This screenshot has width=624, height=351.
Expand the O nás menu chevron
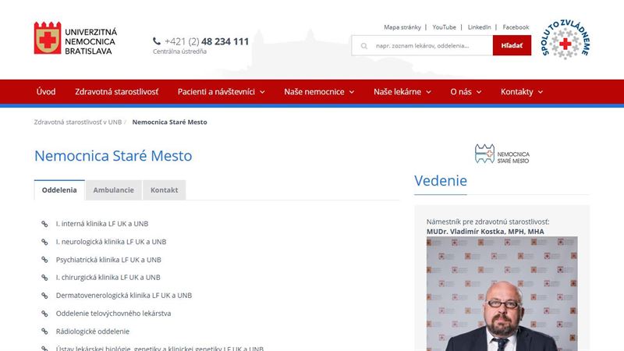(x=479, y=92)
